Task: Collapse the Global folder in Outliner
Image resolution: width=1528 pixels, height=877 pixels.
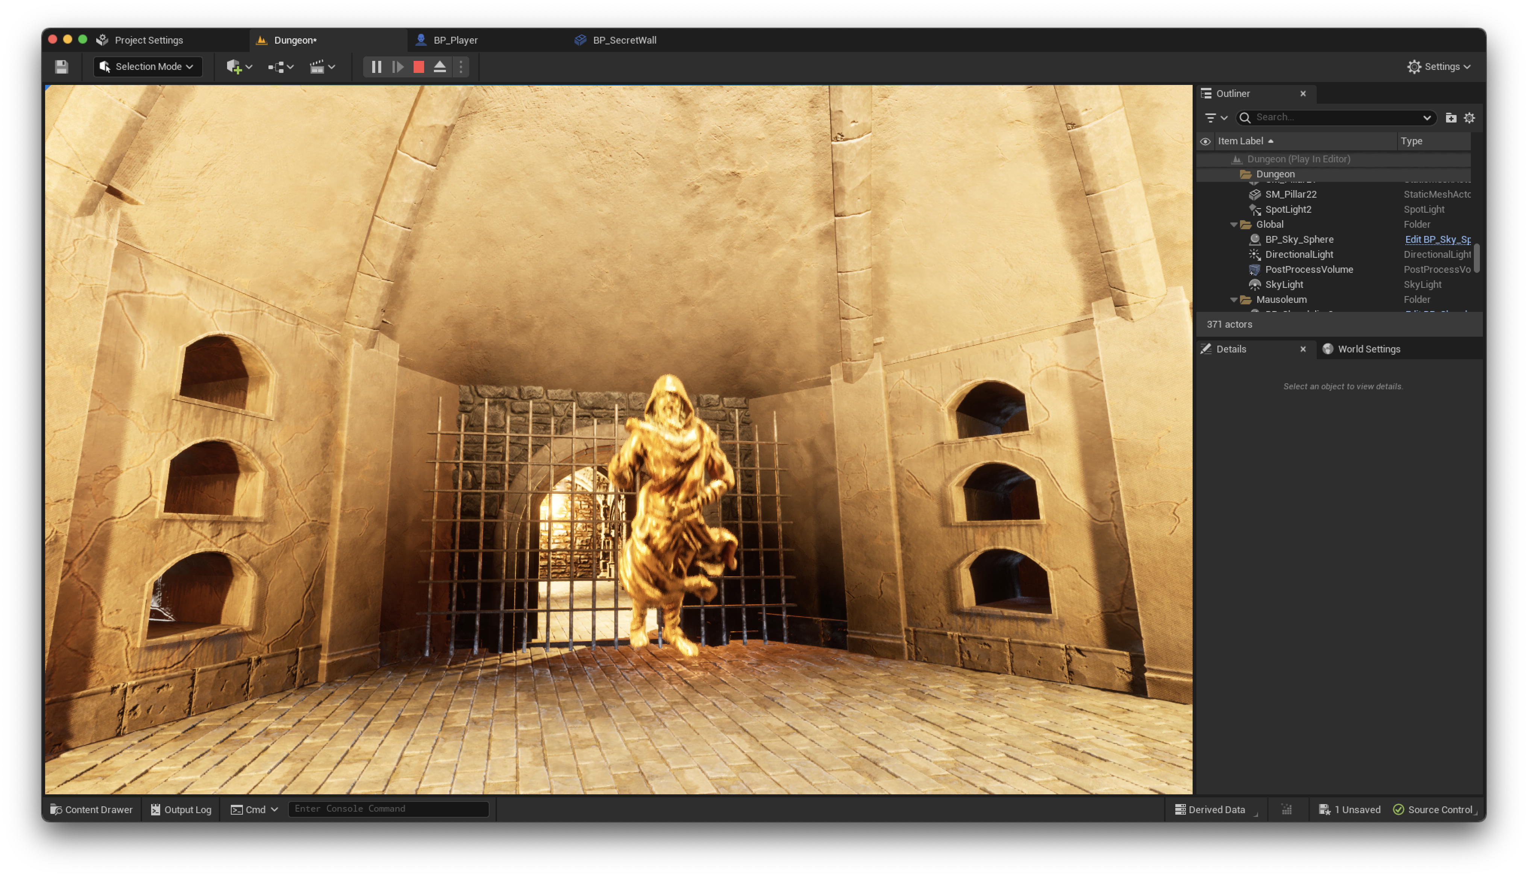Action: coord(1233,225)
